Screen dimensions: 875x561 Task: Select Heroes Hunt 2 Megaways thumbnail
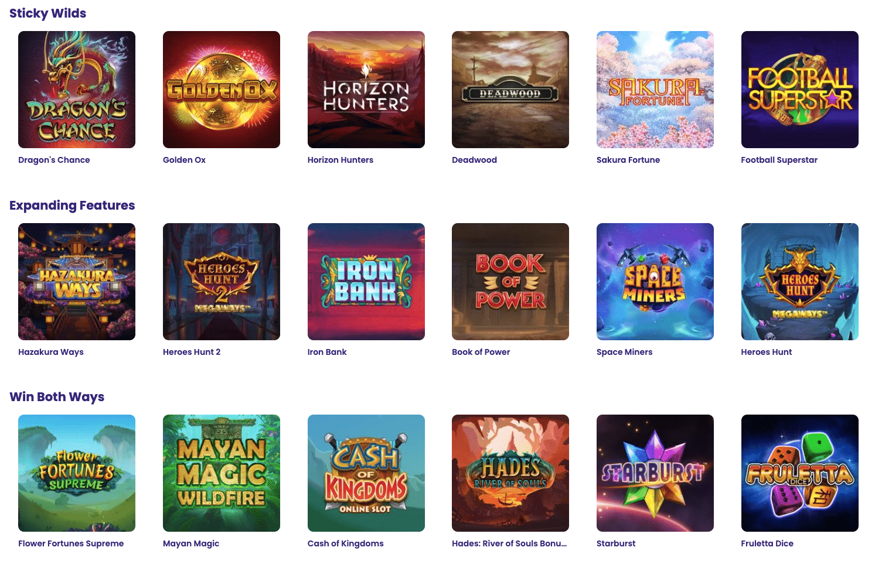(x=222, y=282)
